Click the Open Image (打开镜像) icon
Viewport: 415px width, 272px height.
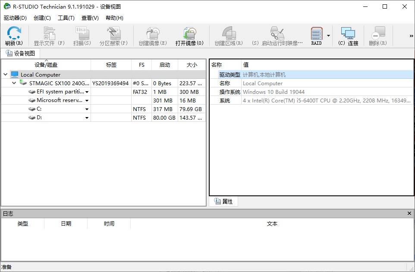pyautogui.click(x=189, y=33)
